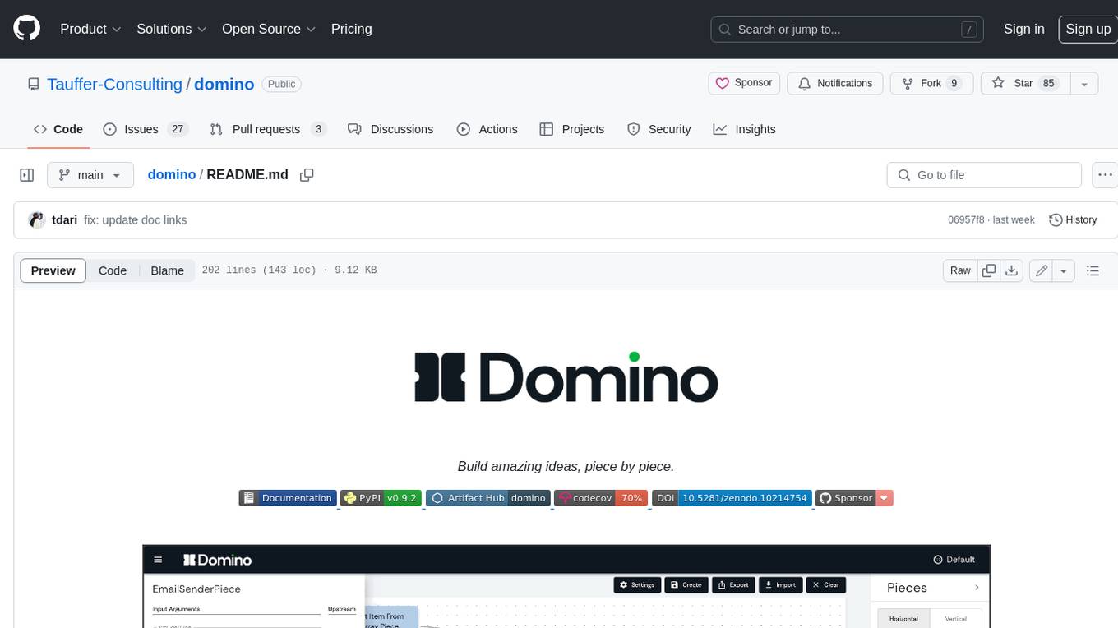Switch to Blame view
Screen dimensions: 1118x628
pyautogui.click(x=167, y=270)
